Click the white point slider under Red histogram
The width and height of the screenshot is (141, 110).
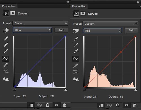tap(136, 90)
